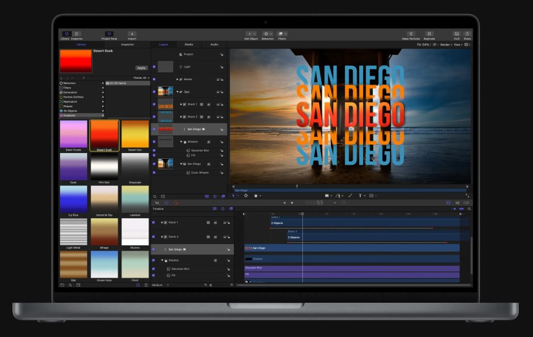Switch to the Audio tab
533x337 pixels.
pyautogui.click(x=214, y=45)
